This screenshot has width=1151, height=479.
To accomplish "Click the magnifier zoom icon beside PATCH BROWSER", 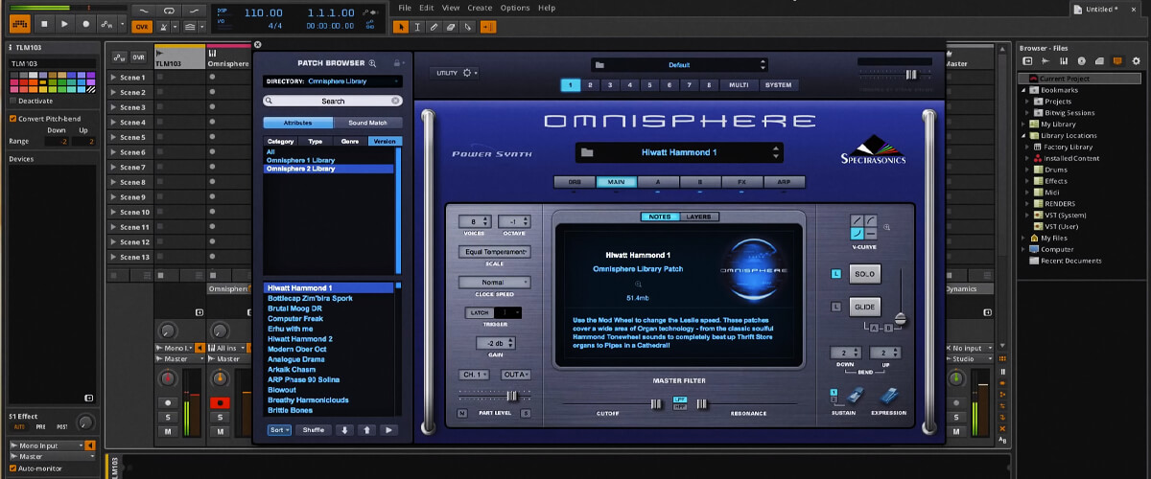I will click(373, 63).
